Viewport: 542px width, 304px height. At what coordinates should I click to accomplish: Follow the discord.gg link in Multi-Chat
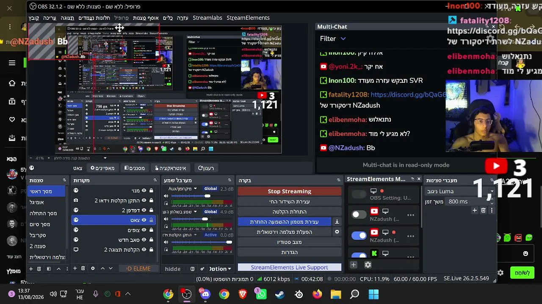[x=408, y=95]
